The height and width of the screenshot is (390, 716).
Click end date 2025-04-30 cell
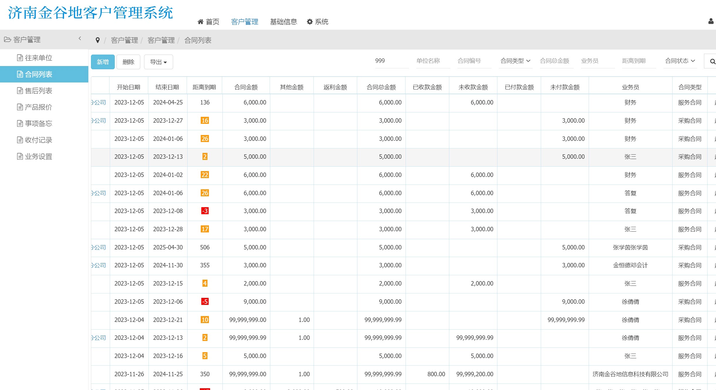[168, 247]
